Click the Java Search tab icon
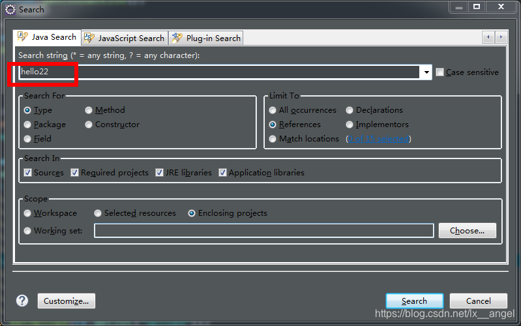This screenshot has height=326, width=521. click(x=23, y=37)
